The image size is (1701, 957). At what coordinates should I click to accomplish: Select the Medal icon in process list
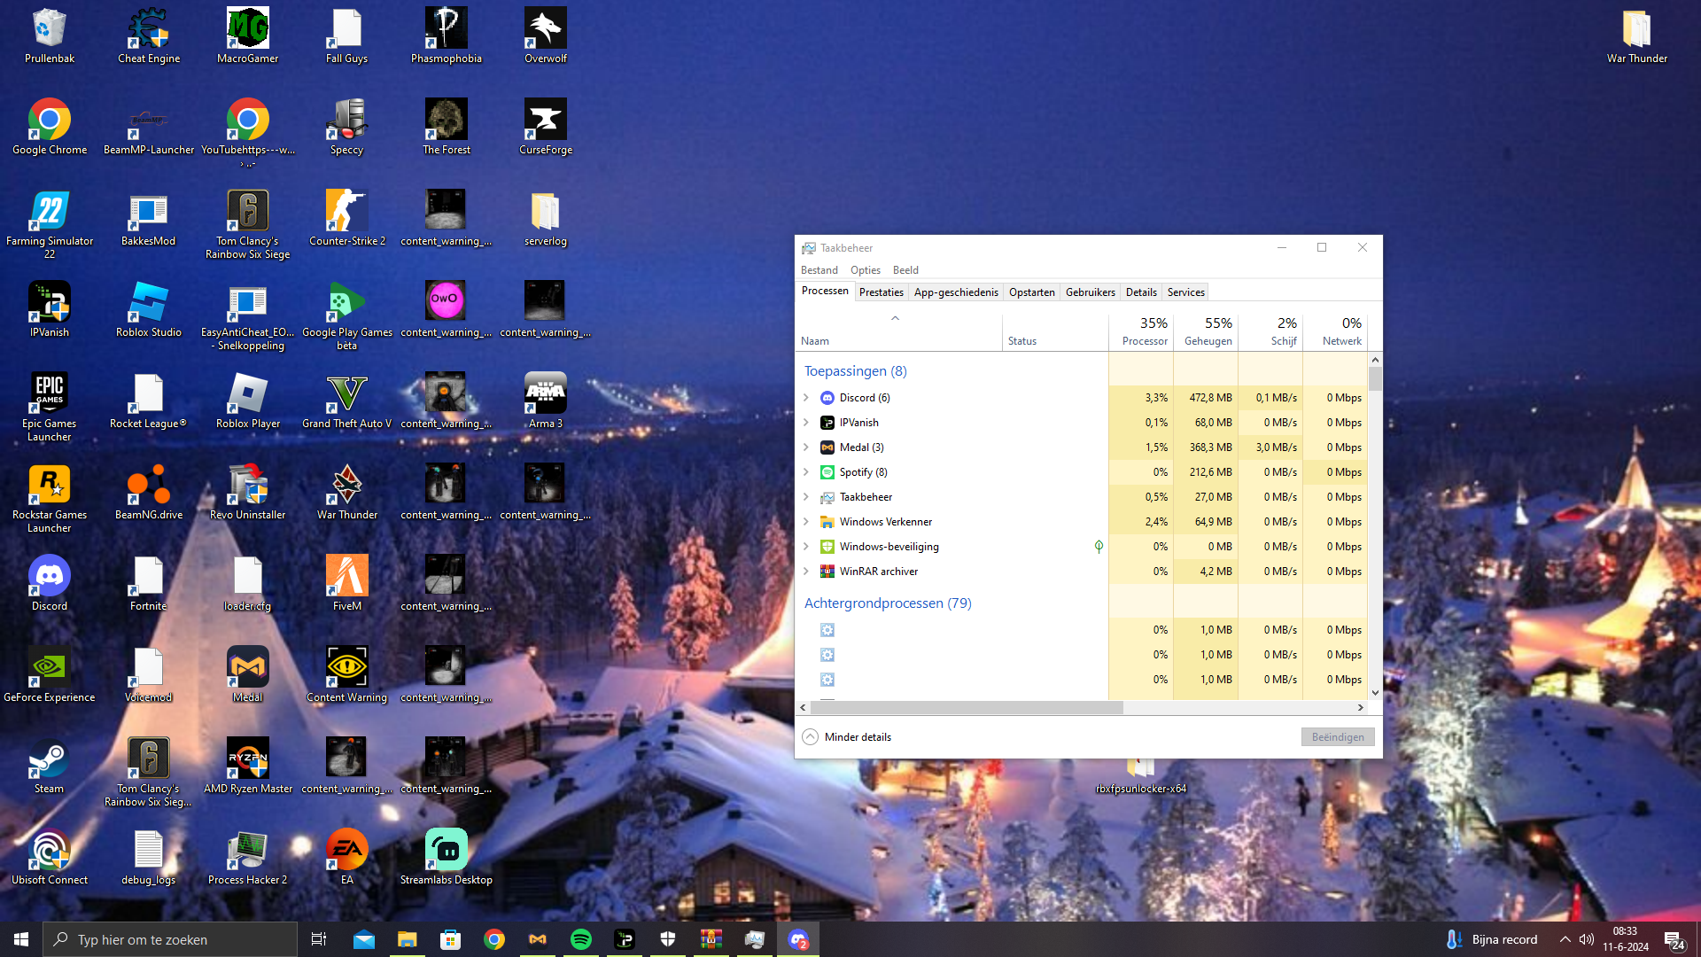(827, 447)
